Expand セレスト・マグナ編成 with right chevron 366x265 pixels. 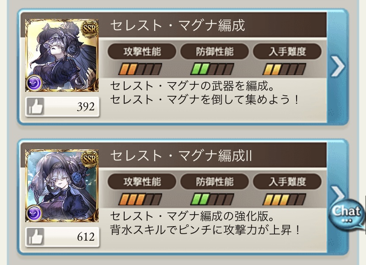pos(338,66)
